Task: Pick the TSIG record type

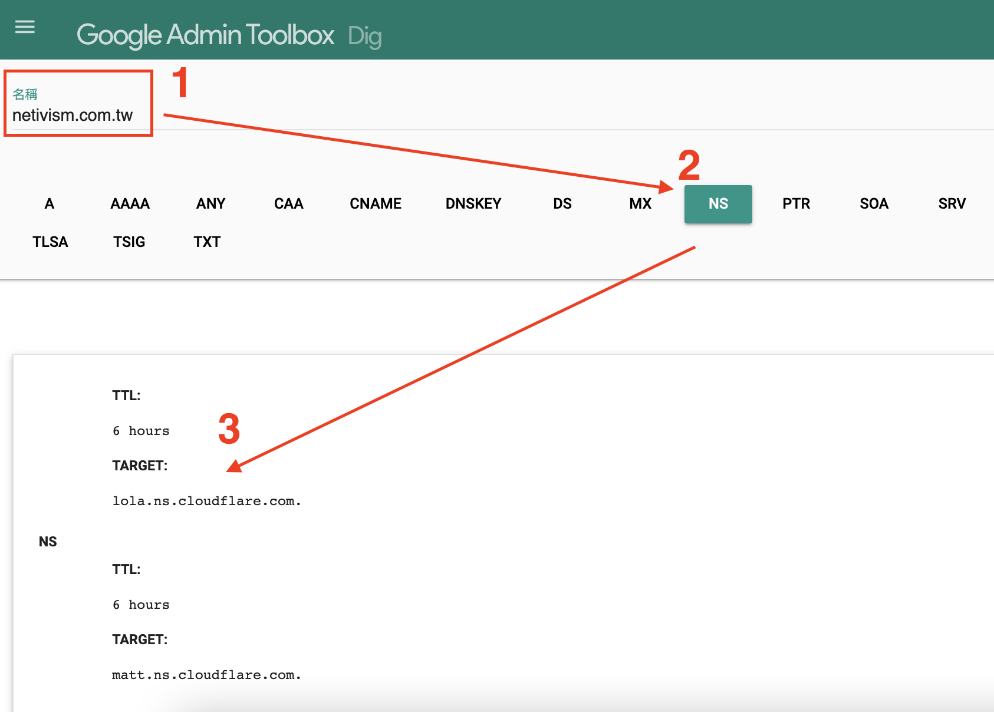Action: (129, 242)
